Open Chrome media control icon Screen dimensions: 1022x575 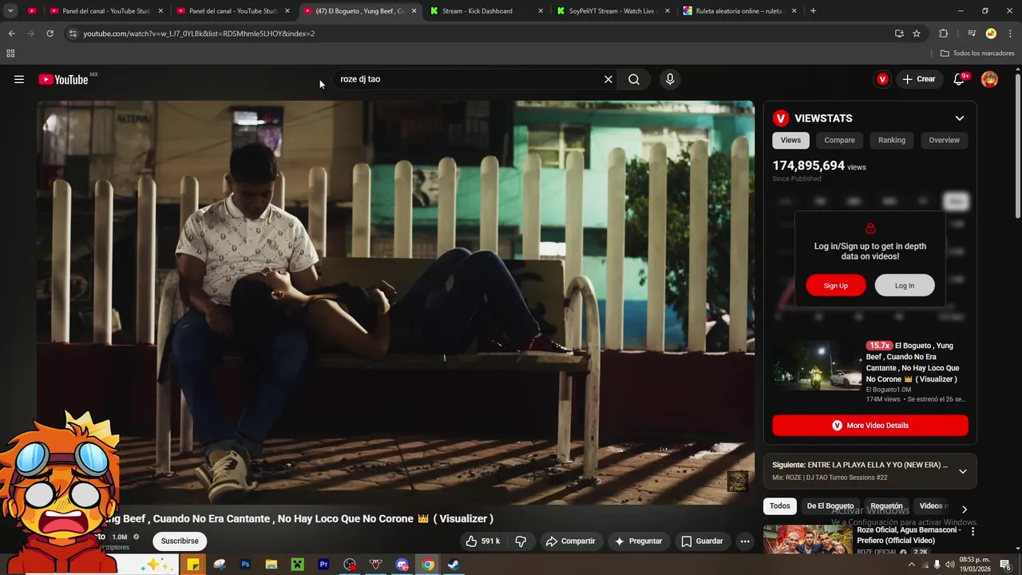click(971, 34)
